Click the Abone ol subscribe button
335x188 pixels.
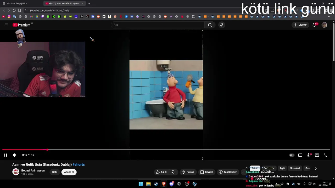pyautogui.click(x=69, y=172)
